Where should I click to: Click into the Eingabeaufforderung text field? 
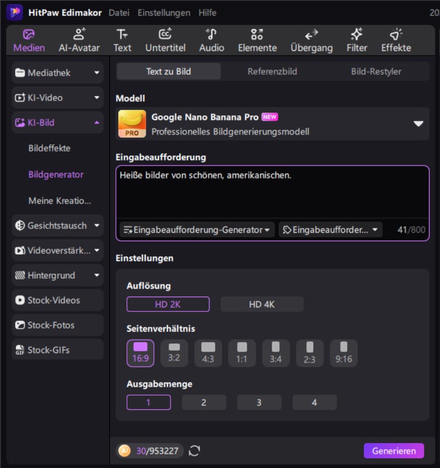point(272,192)
